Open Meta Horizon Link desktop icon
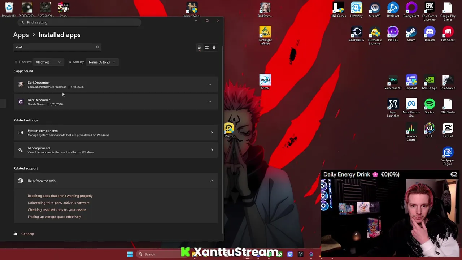This screenshot has width=462, height=260. [411, 108]
